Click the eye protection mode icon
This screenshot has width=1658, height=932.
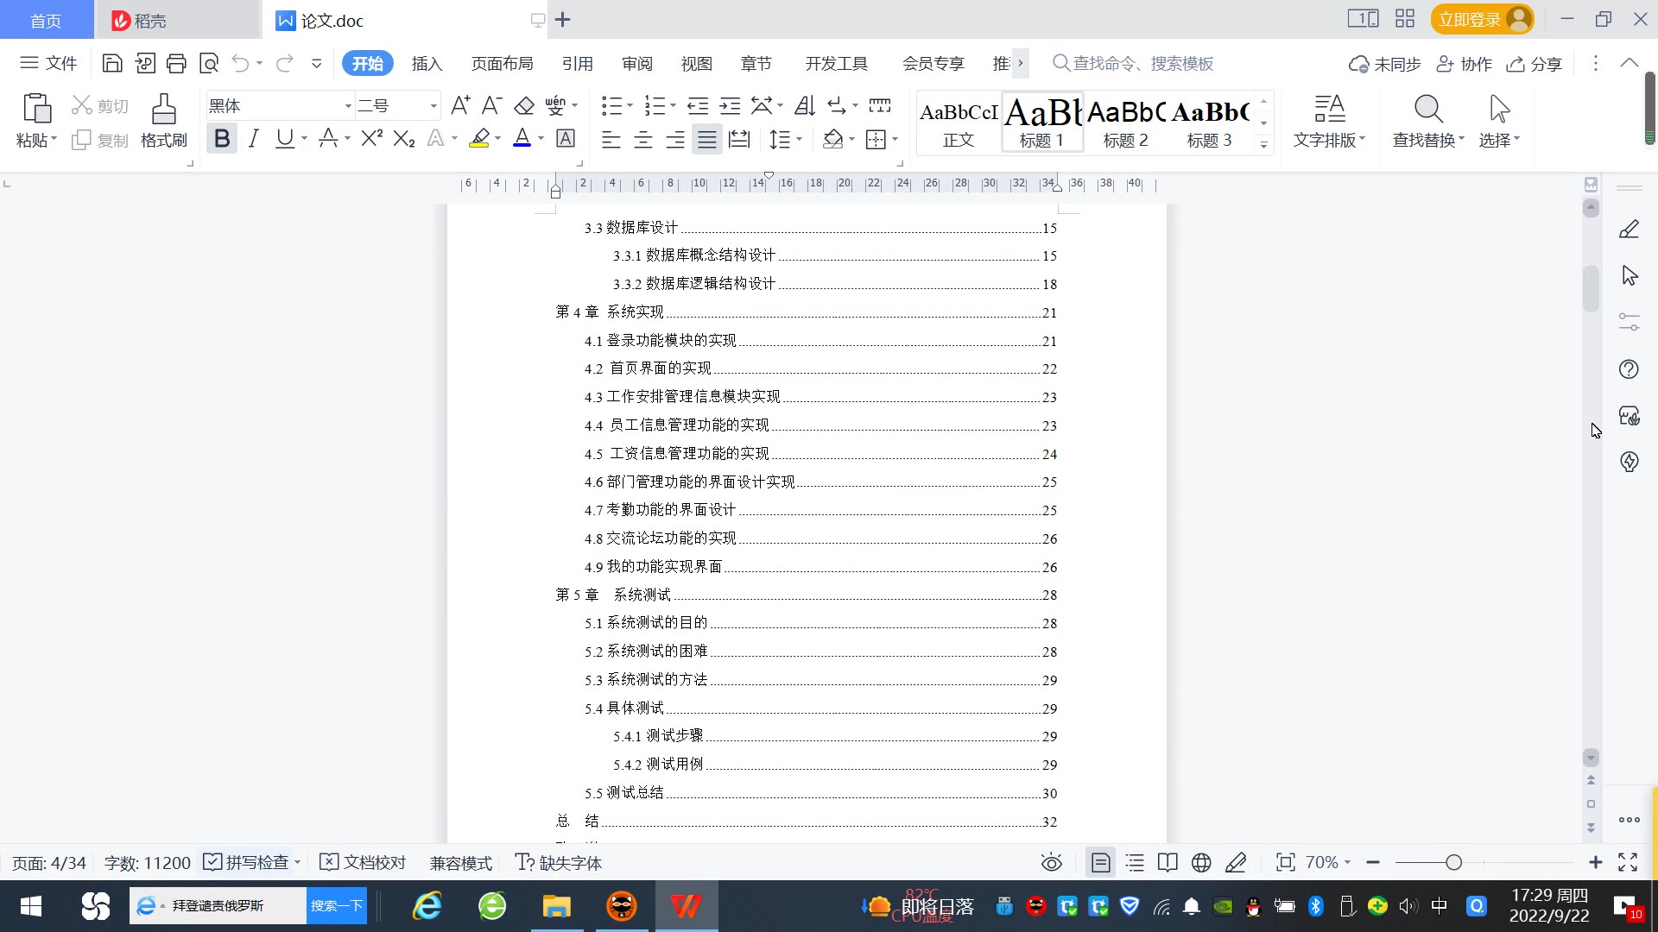[1051, 862]
